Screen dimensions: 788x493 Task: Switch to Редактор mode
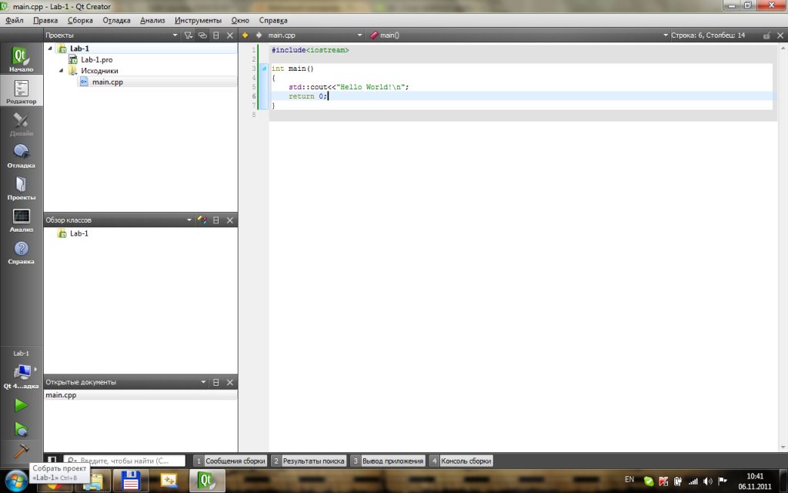coord(21,91)
